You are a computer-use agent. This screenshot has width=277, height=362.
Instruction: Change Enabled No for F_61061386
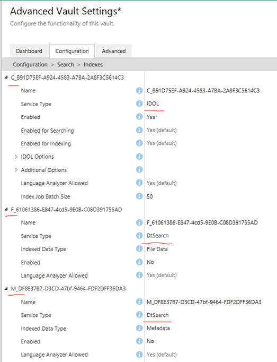[x=150, y=262]
